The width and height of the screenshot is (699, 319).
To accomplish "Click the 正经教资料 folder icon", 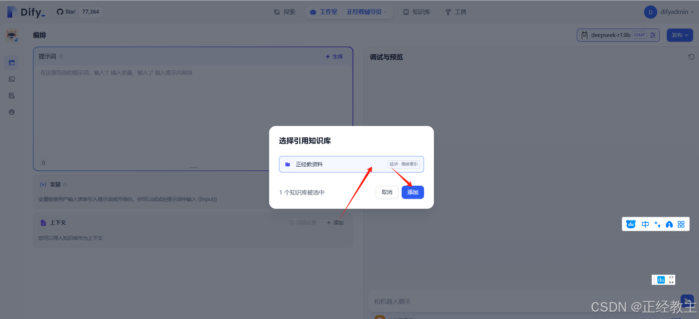I will 288,164.
